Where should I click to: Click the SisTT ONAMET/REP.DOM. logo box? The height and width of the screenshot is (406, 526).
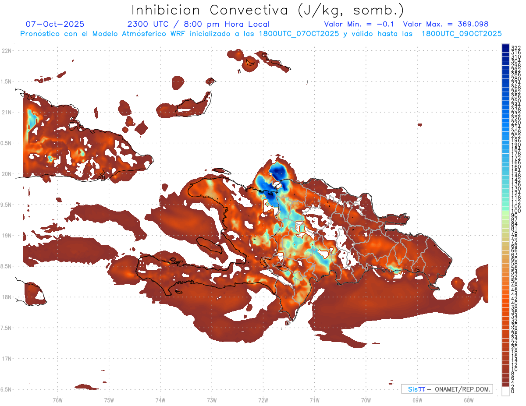click(447, 389)
